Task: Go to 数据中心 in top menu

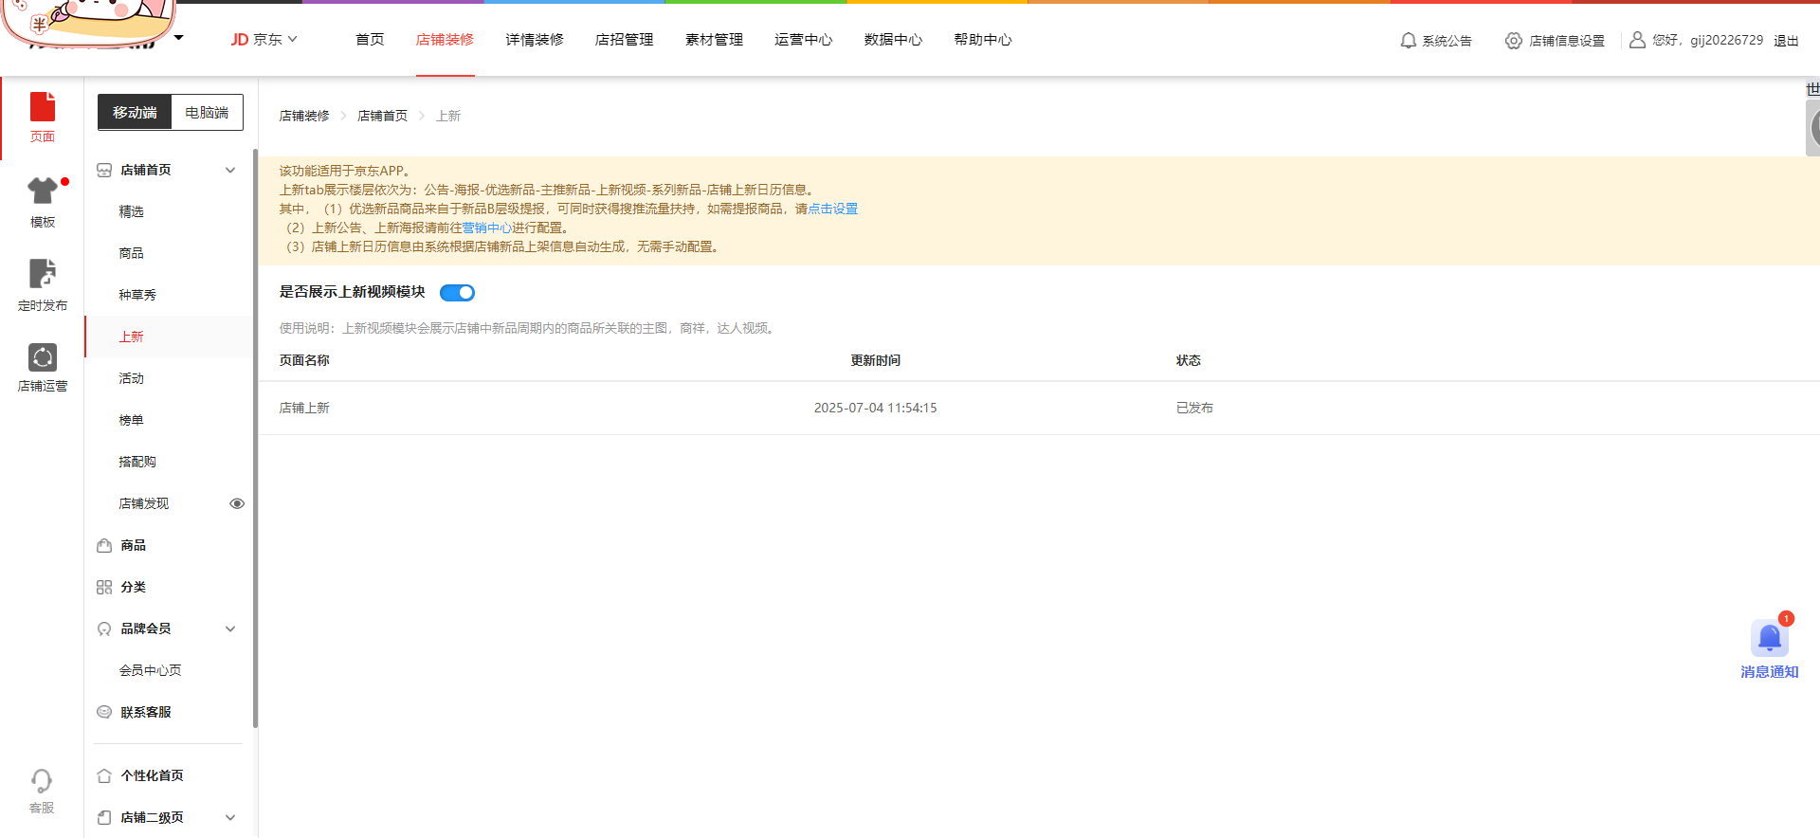Action: pos(893,40)
